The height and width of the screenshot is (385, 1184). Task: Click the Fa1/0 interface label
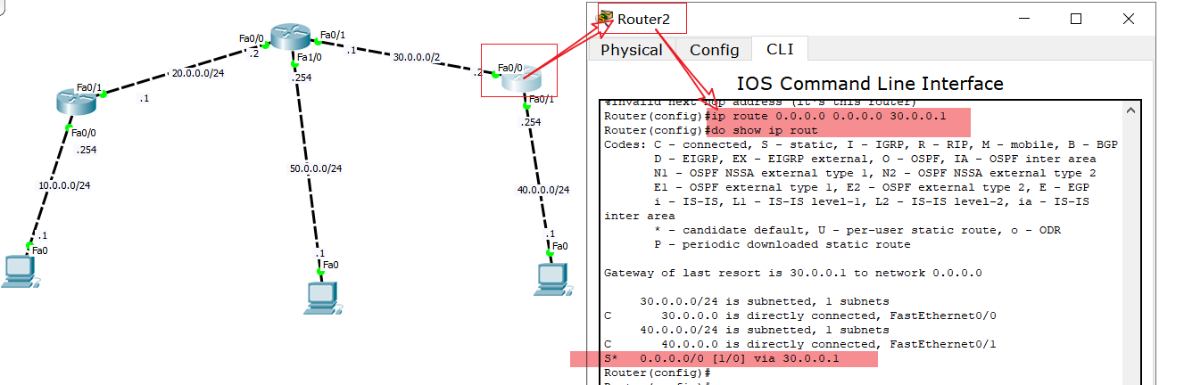pyautogui.click(x=310, y=58)
